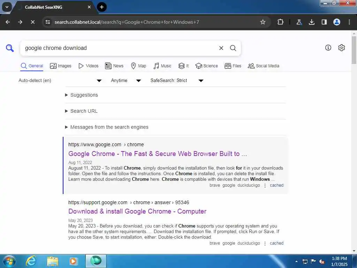
Task: Switch to the It category tab
Action: pyautogui.click(x=183, y=66)
